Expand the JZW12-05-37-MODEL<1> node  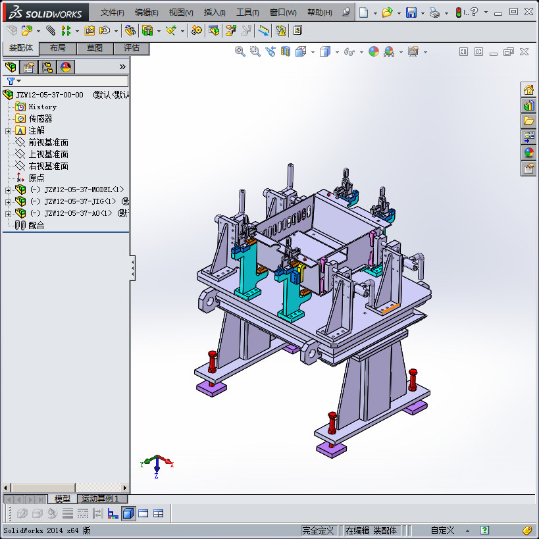click(9, 190)
